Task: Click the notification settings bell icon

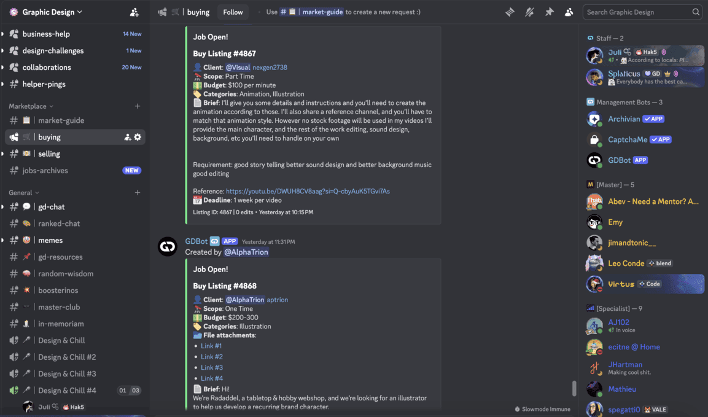Action: pos(529,12)
